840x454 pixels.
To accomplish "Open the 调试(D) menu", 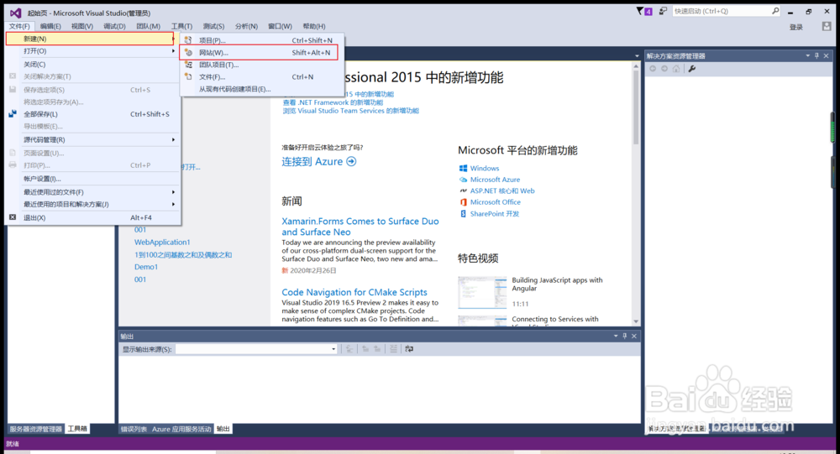I will coord(114,26).
